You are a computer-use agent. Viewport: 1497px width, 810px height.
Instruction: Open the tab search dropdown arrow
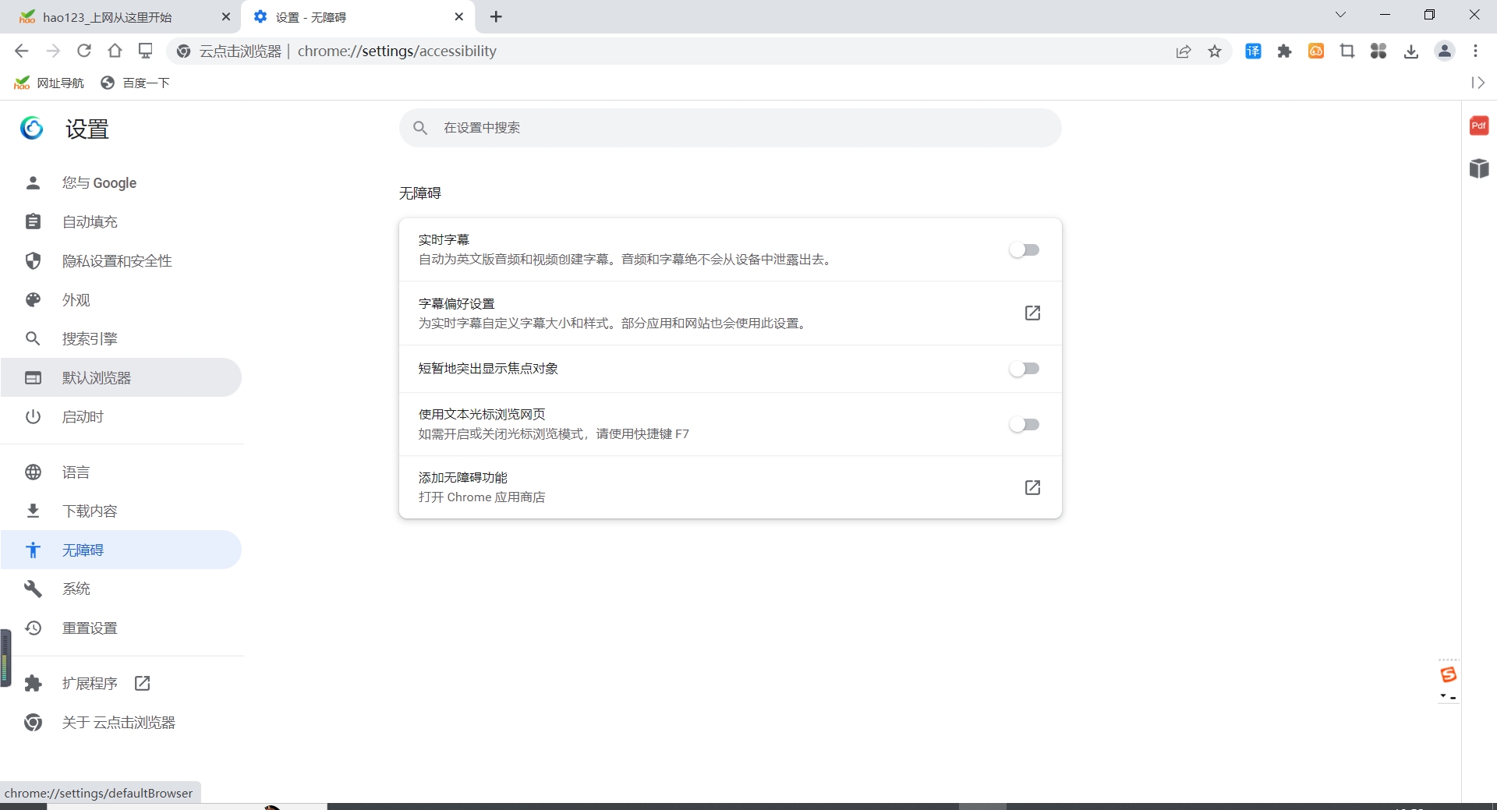(x=1340, y=15)
